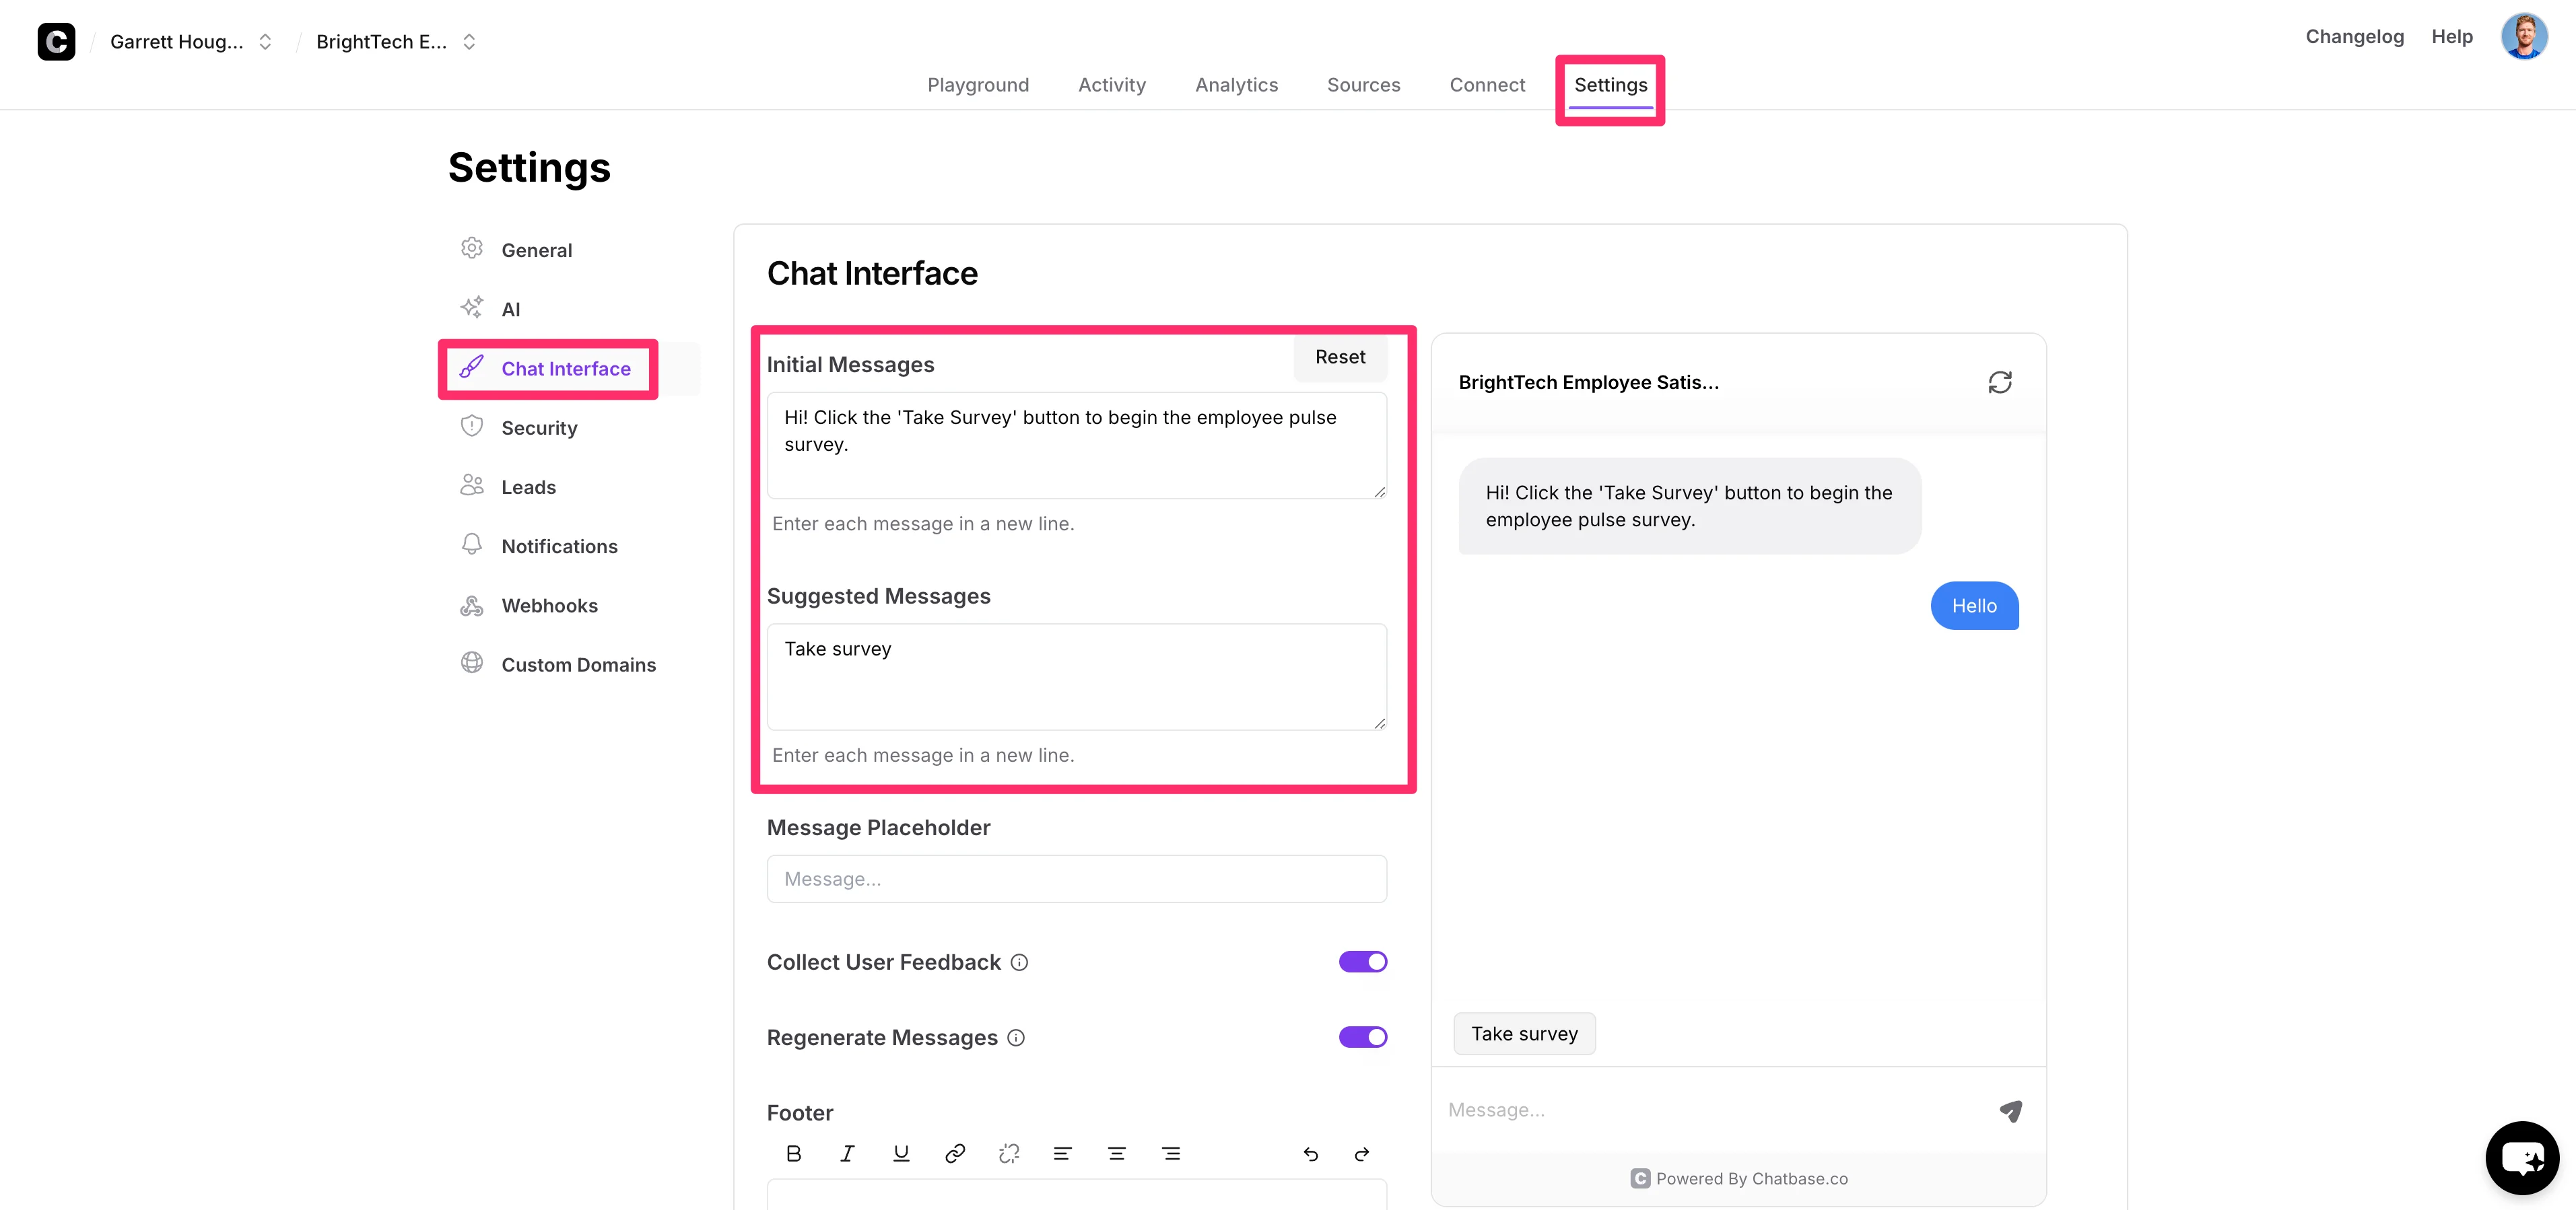Click the send message paper plane icon
This screenshot has height=1210, width=2576.
pyautogui.click(x=2010, y=1110)
